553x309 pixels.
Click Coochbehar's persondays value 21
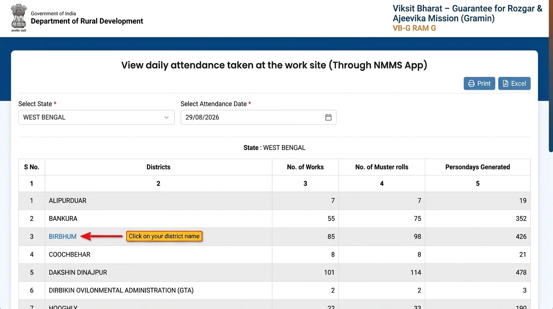523,254
